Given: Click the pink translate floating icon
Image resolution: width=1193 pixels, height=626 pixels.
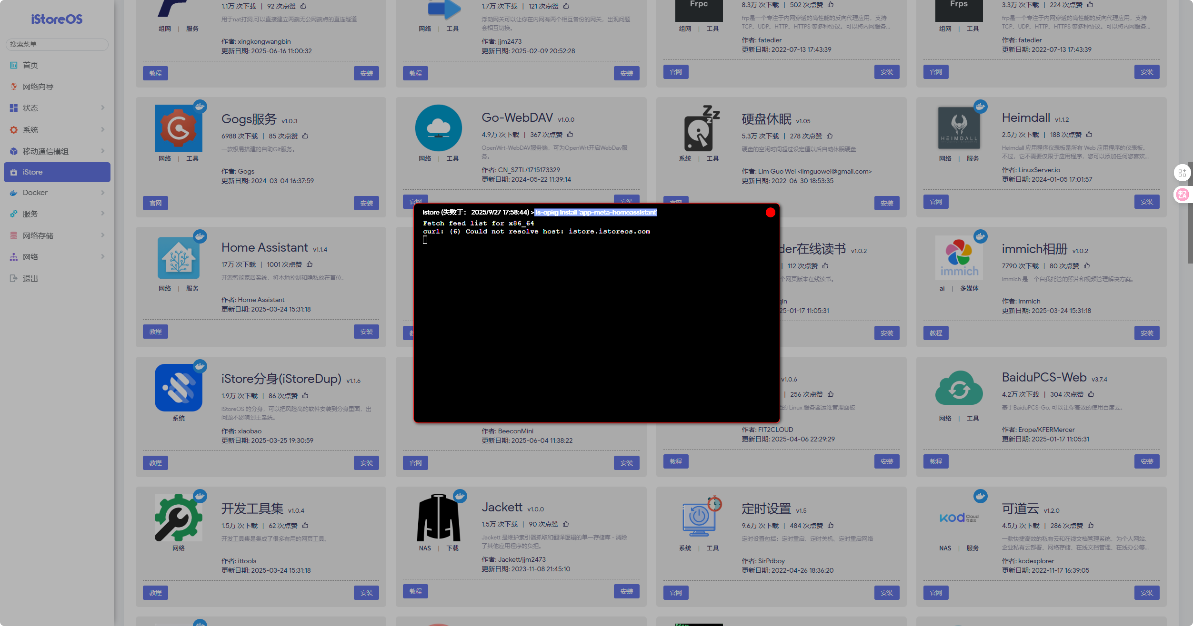Looking at the screenshot, I should point(1182,194).
